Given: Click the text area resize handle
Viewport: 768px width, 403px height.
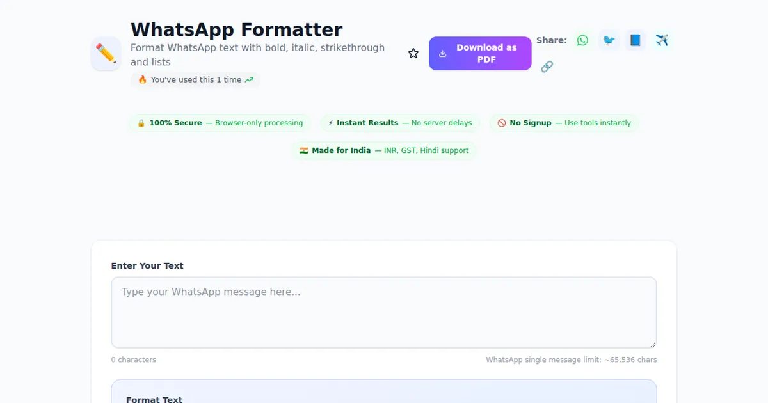Looking at the screenshot, I should point(652,344).
